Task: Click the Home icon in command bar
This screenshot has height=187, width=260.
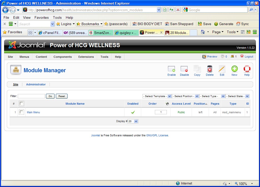Action: (203, 32)
